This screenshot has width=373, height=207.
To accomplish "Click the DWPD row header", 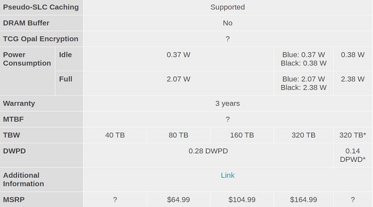I will point(42,156).
